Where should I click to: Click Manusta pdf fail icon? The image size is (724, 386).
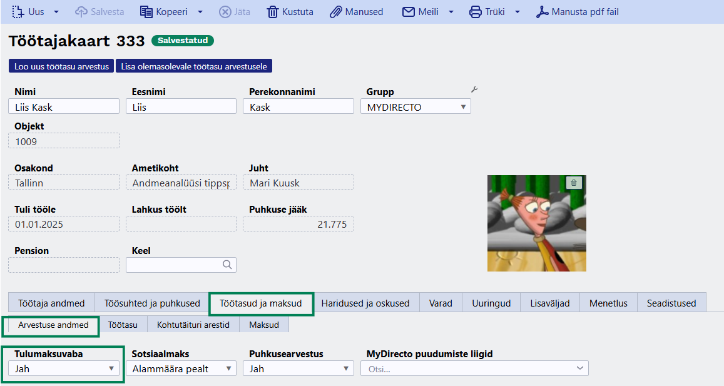[x=542, y=12]
